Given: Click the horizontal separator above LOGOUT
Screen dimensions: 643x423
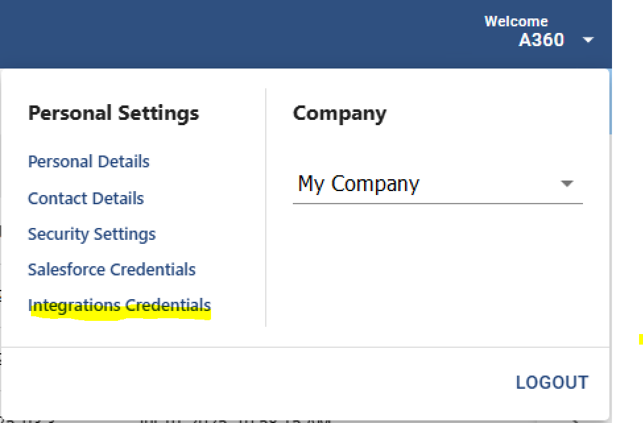Looking at the screenshot, I should pyautogui.click(x=305, y=347).
